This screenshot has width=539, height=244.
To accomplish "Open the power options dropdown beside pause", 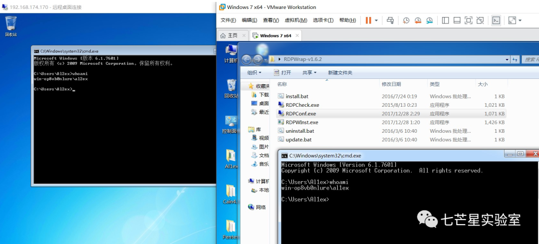I will [376, 20].
